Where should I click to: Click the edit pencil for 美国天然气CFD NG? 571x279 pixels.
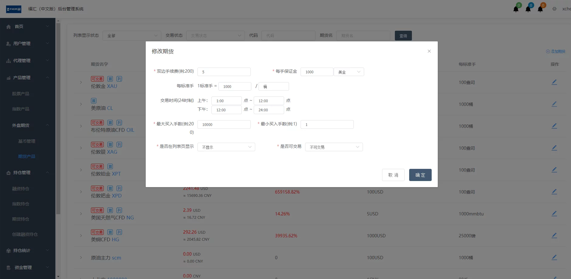554,213
